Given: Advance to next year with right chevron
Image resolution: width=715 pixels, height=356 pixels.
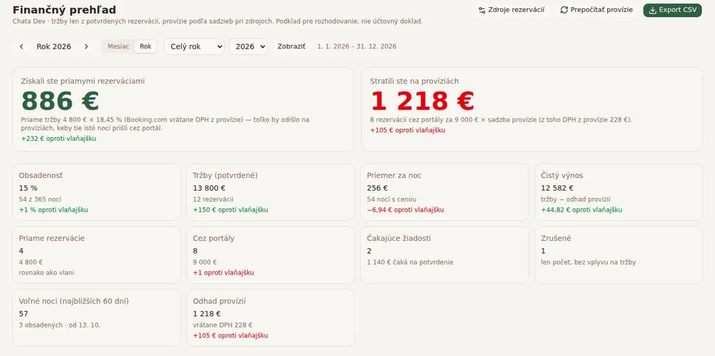Looking at the screenshot, I should tap(86, 47).
